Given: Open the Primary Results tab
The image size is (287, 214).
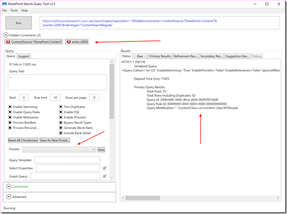Looking at the screenshot, I should coord(160,57).
